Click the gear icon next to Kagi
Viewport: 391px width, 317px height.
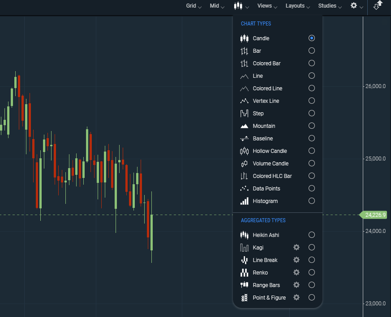296,247
